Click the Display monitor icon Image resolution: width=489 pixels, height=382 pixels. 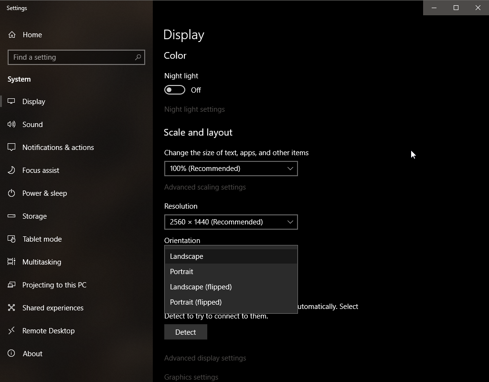pyautogui.click(x=11, y=101)
